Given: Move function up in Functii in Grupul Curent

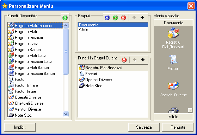Looking at the screenshot, I should (135, 60).
